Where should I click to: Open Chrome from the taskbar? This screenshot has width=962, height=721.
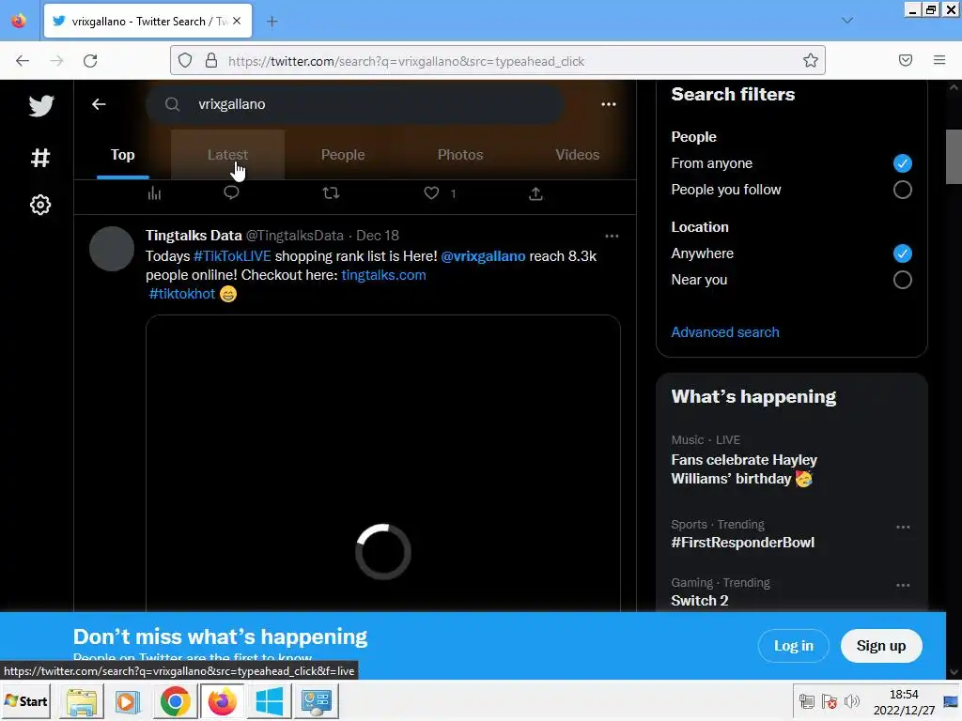click(175, 701)
